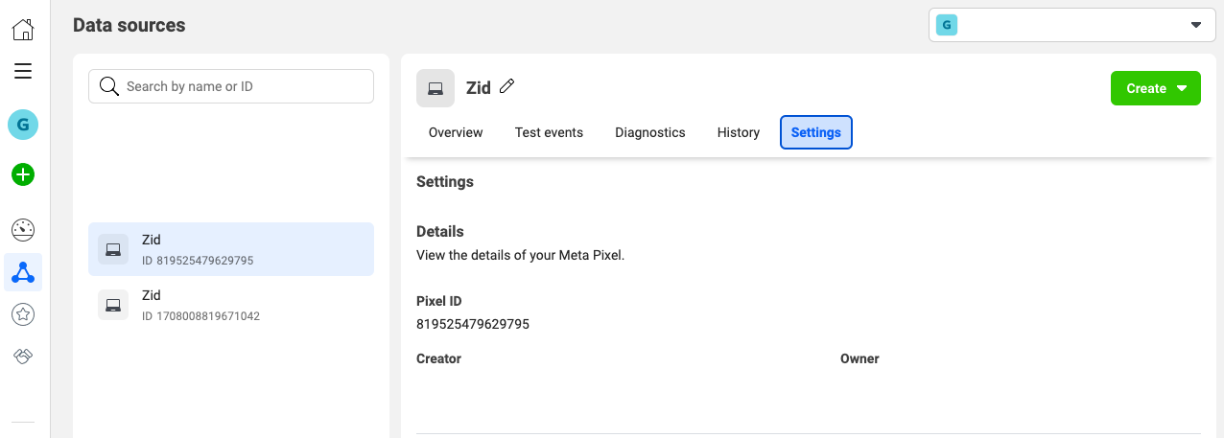Image resolution: width=1224 pixels, height=438 pixels.
Task: Open the Data sources triangle icon
Action: click(23, 273)
